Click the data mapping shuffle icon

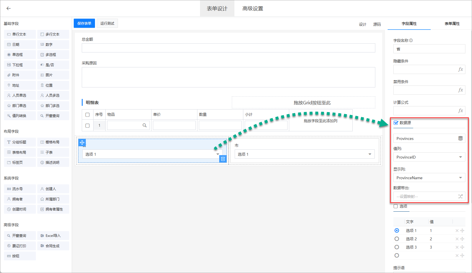[x=460, y=196]
